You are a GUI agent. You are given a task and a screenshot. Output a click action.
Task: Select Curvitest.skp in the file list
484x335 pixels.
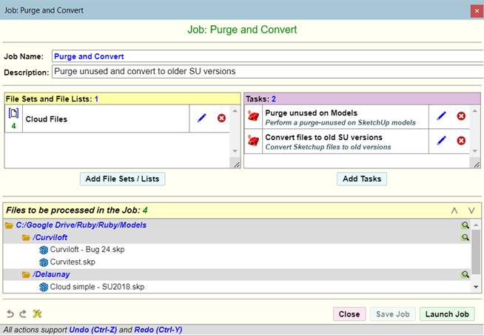point(73,262)
